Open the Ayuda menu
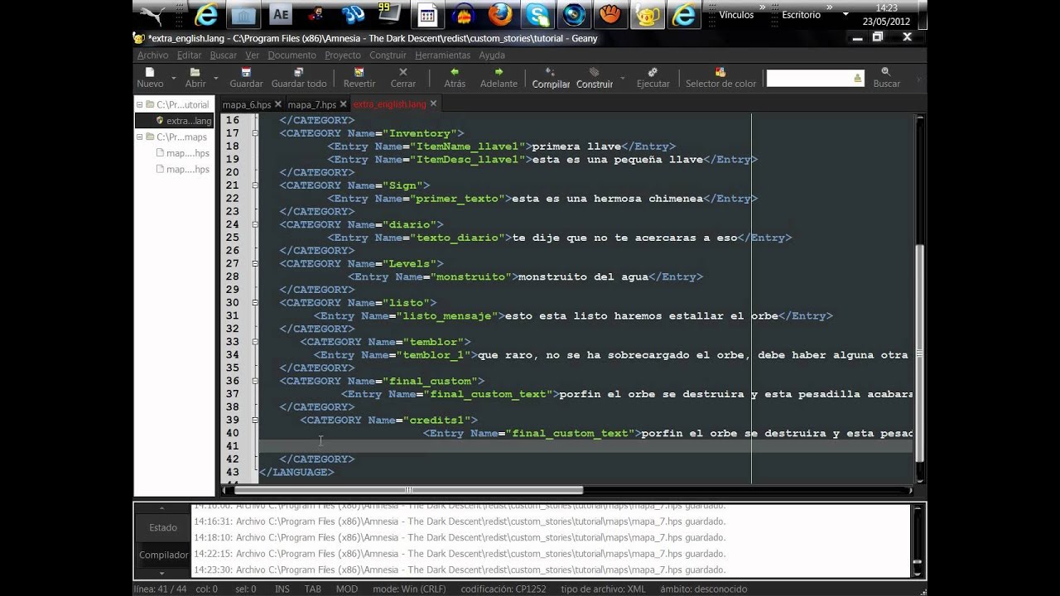 tap(492, 55)
